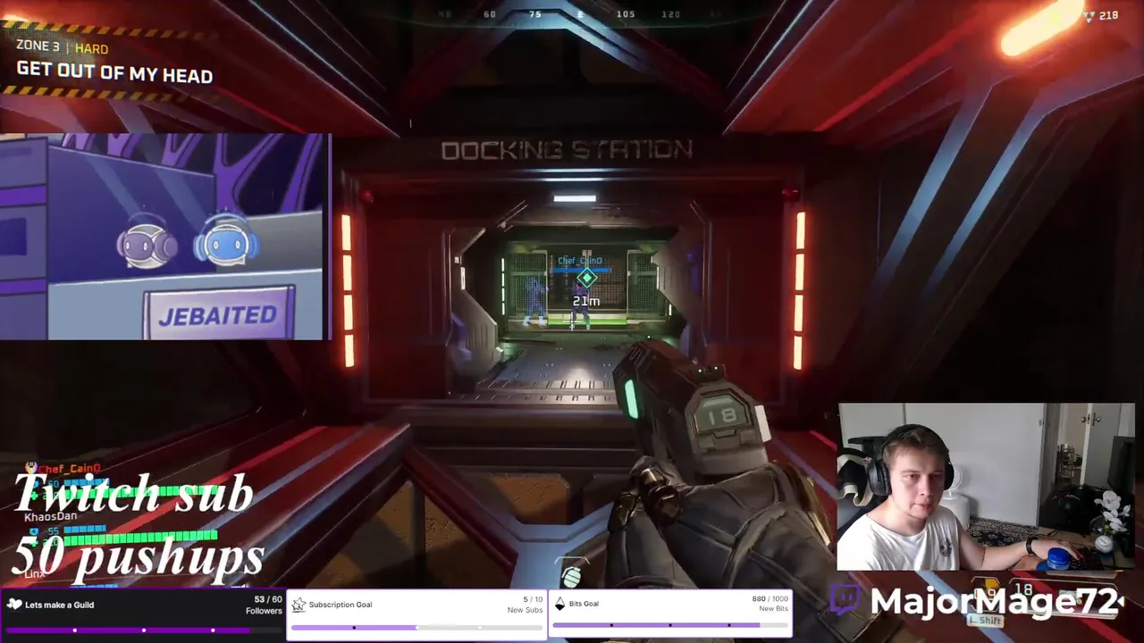
Task: Click the compass heading '75'
Action: [534, 14]
